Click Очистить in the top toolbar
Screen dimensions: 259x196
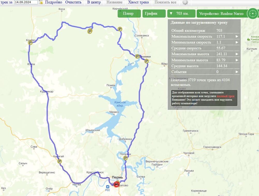tap(73, 2)
